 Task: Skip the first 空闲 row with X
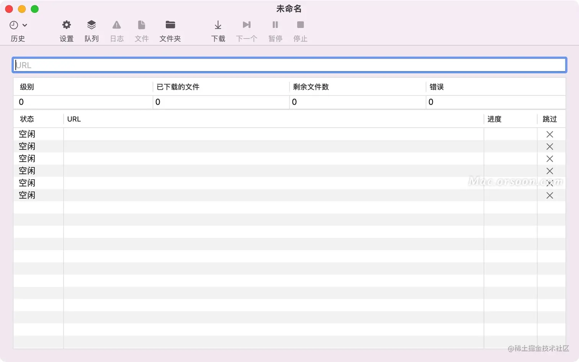click(550, 134)
